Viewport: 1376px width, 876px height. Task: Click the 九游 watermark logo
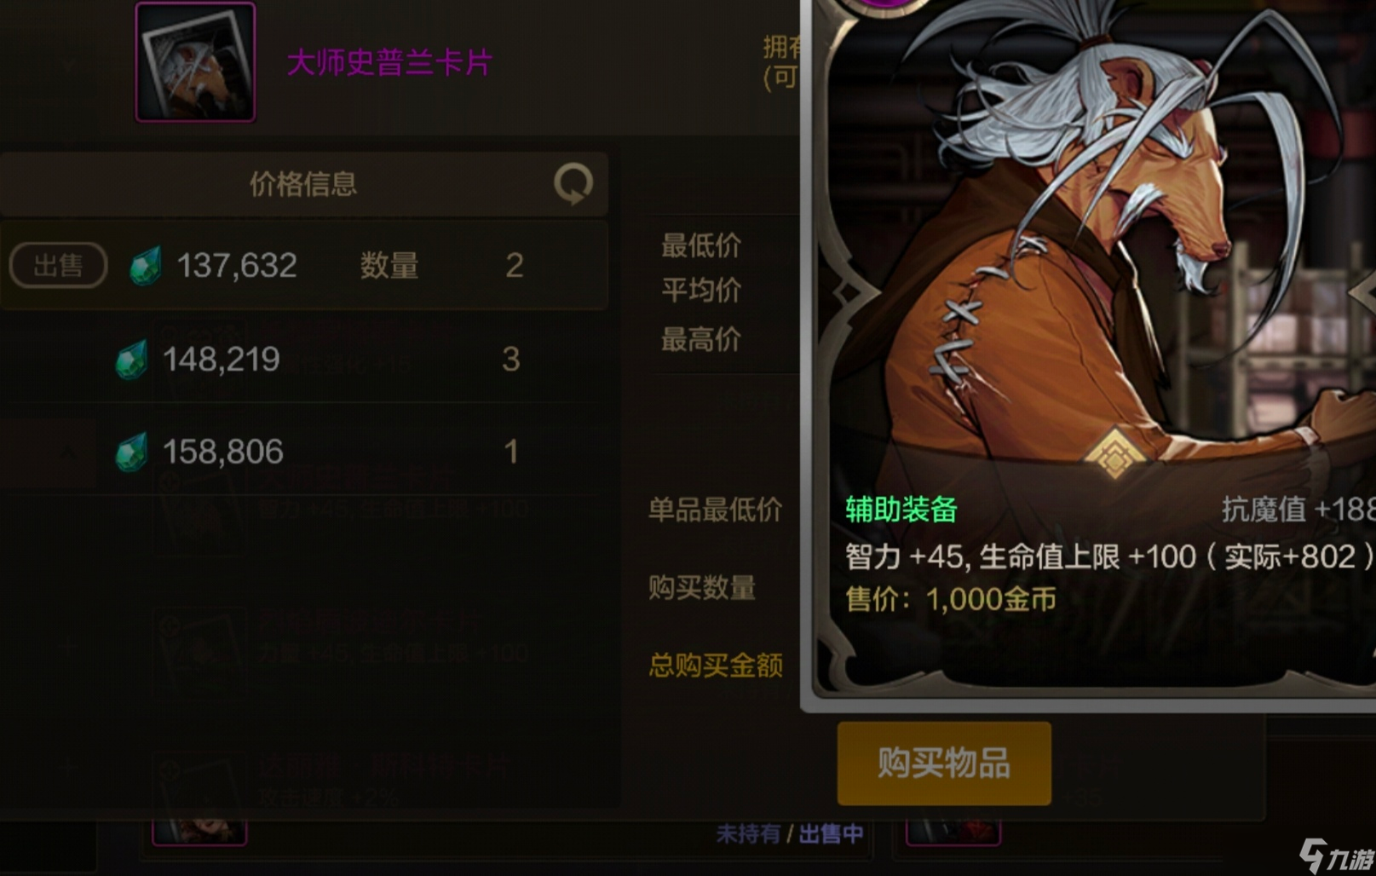pyautogui.click(x=1336, y=856)
